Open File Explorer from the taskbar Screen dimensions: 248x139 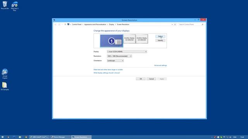[x=20, y=137]
